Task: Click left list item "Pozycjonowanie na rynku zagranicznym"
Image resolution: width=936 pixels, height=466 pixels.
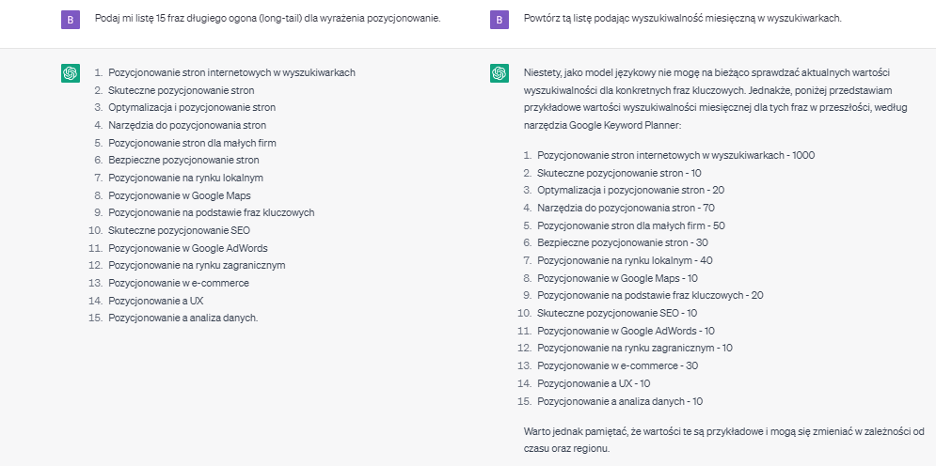Action: click(x=197, y=265)
